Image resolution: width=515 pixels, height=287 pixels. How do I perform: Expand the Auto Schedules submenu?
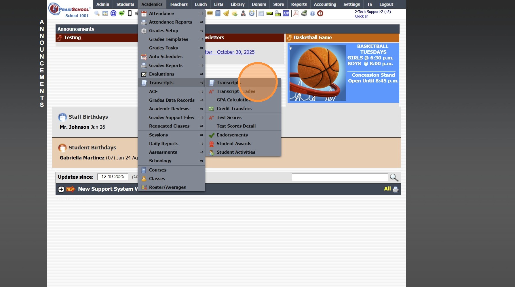point(172,57)
